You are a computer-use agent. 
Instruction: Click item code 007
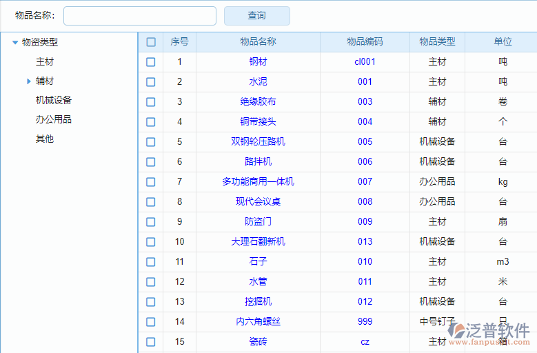365,181
